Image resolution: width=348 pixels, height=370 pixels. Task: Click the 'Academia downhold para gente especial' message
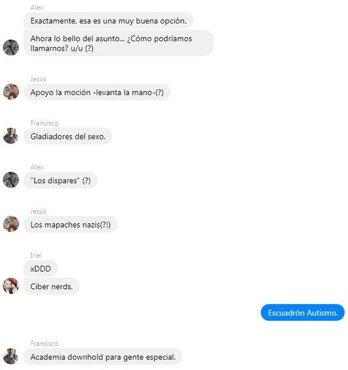click(x=103, y=357)
